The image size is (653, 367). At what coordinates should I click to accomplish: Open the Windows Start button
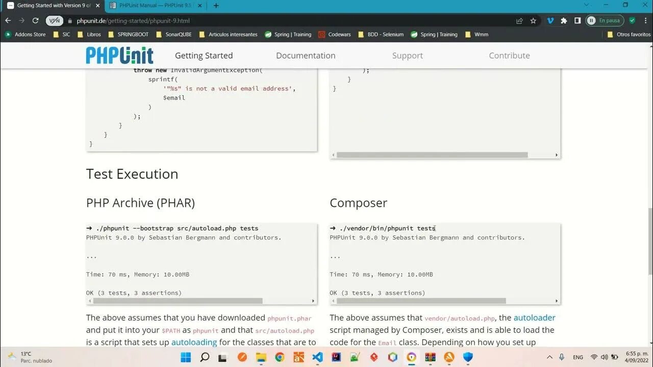pos(186,357)
